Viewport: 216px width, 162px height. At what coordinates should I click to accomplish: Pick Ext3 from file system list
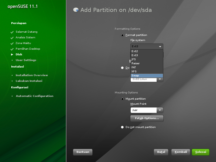pyautogui.click(x=147, y=55)
